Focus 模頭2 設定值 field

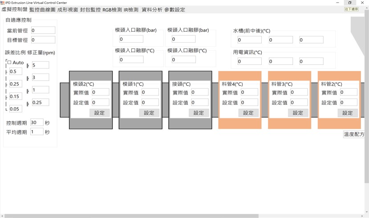coord(101,102)
